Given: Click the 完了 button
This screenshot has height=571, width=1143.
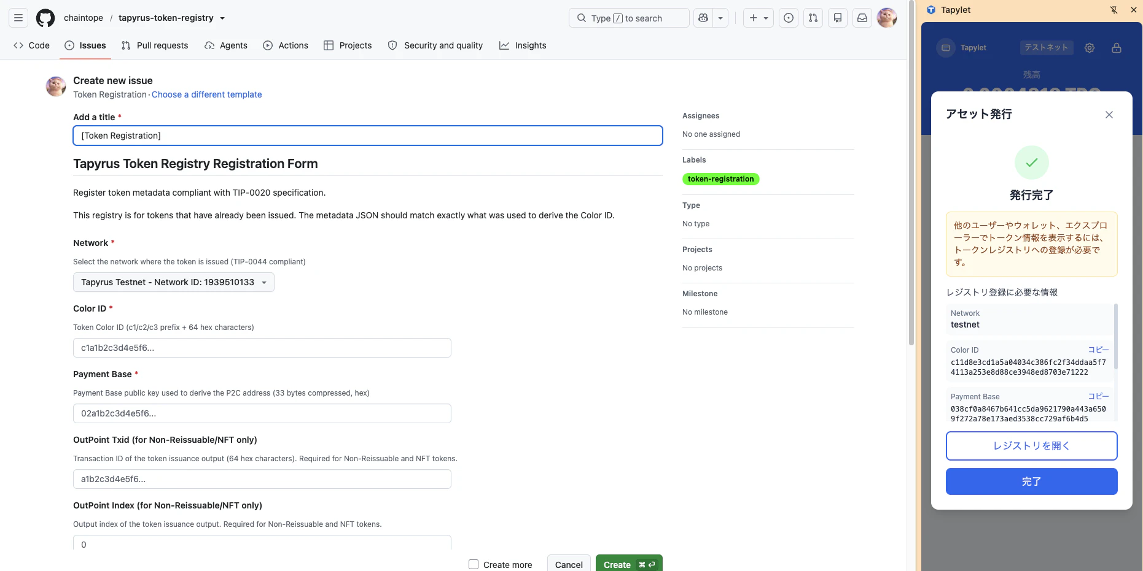Looking at the screenshot, I should (x=1032, y=481).
